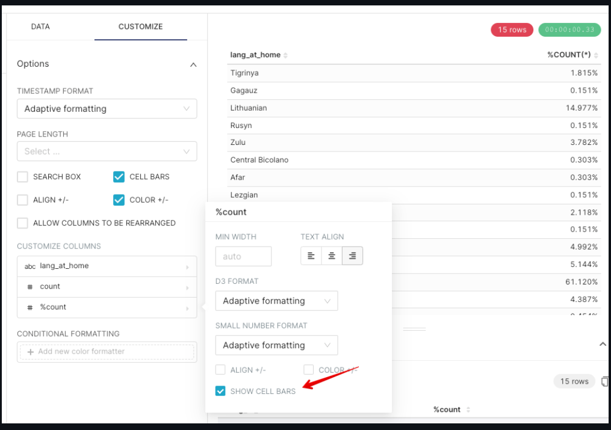Click the Afar row cell
Image resolution: width=611 pixels, height=430 pixels.
pos(237,177)
